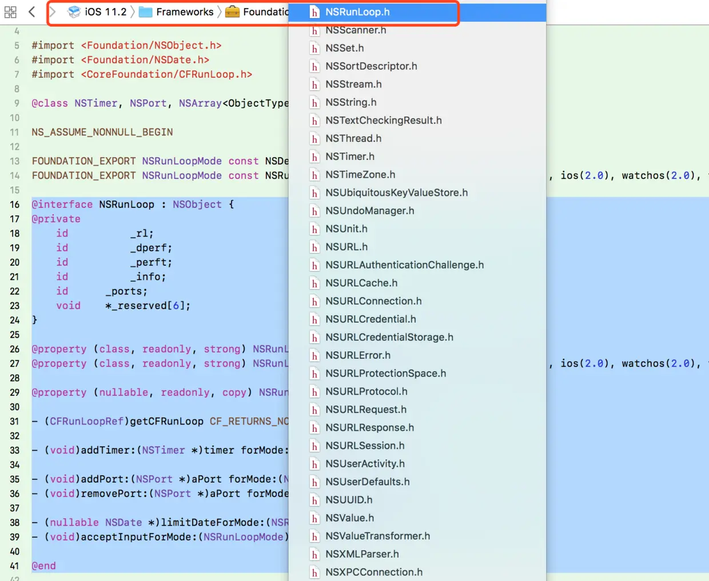
Task: Open NSSortDescriptor.h from the list
Action: 417,66
